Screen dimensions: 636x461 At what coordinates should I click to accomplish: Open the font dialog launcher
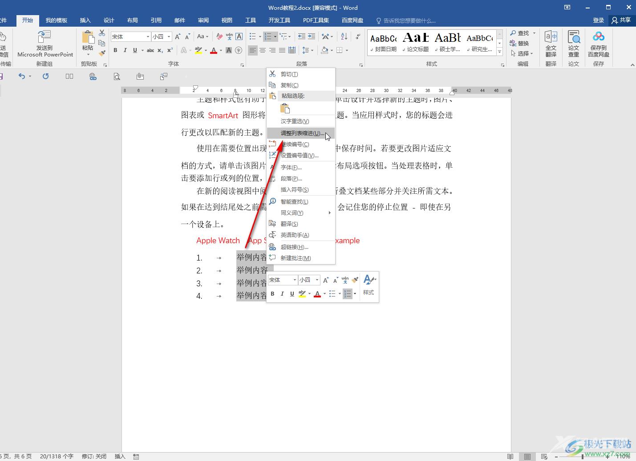click(x=243, y=65)
